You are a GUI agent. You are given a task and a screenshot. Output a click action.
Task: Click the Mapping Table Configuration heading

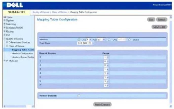point(57,20)
